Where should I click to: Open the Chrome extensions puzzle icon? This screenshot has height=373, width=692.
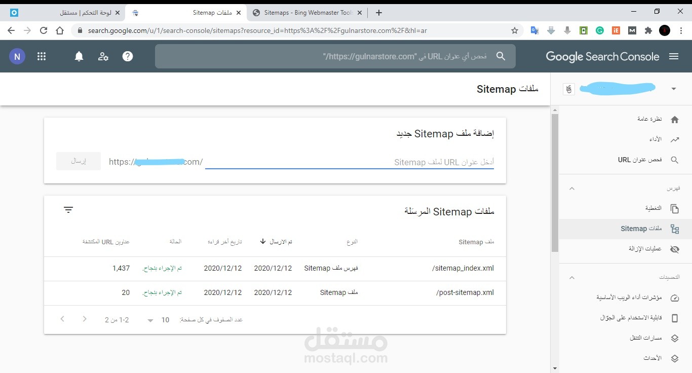coord(648,30)
